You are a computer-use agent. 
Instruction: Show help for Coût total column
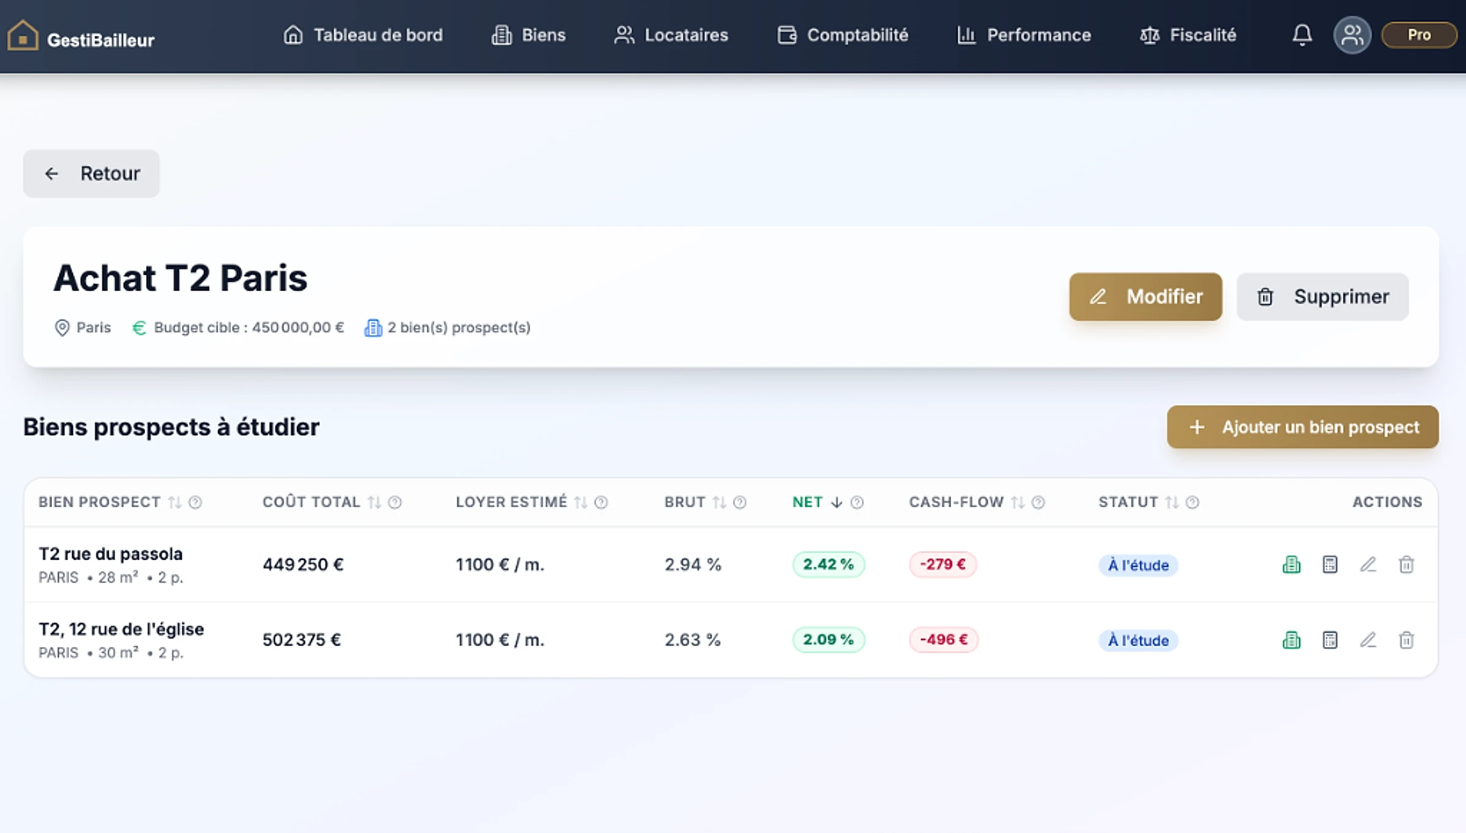(x=395, y=502)
